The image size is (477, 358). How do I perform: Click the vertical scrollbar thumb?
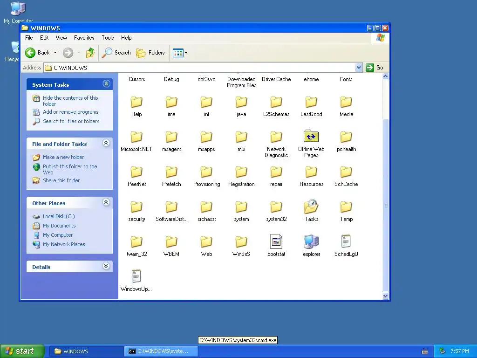point(385,206)
